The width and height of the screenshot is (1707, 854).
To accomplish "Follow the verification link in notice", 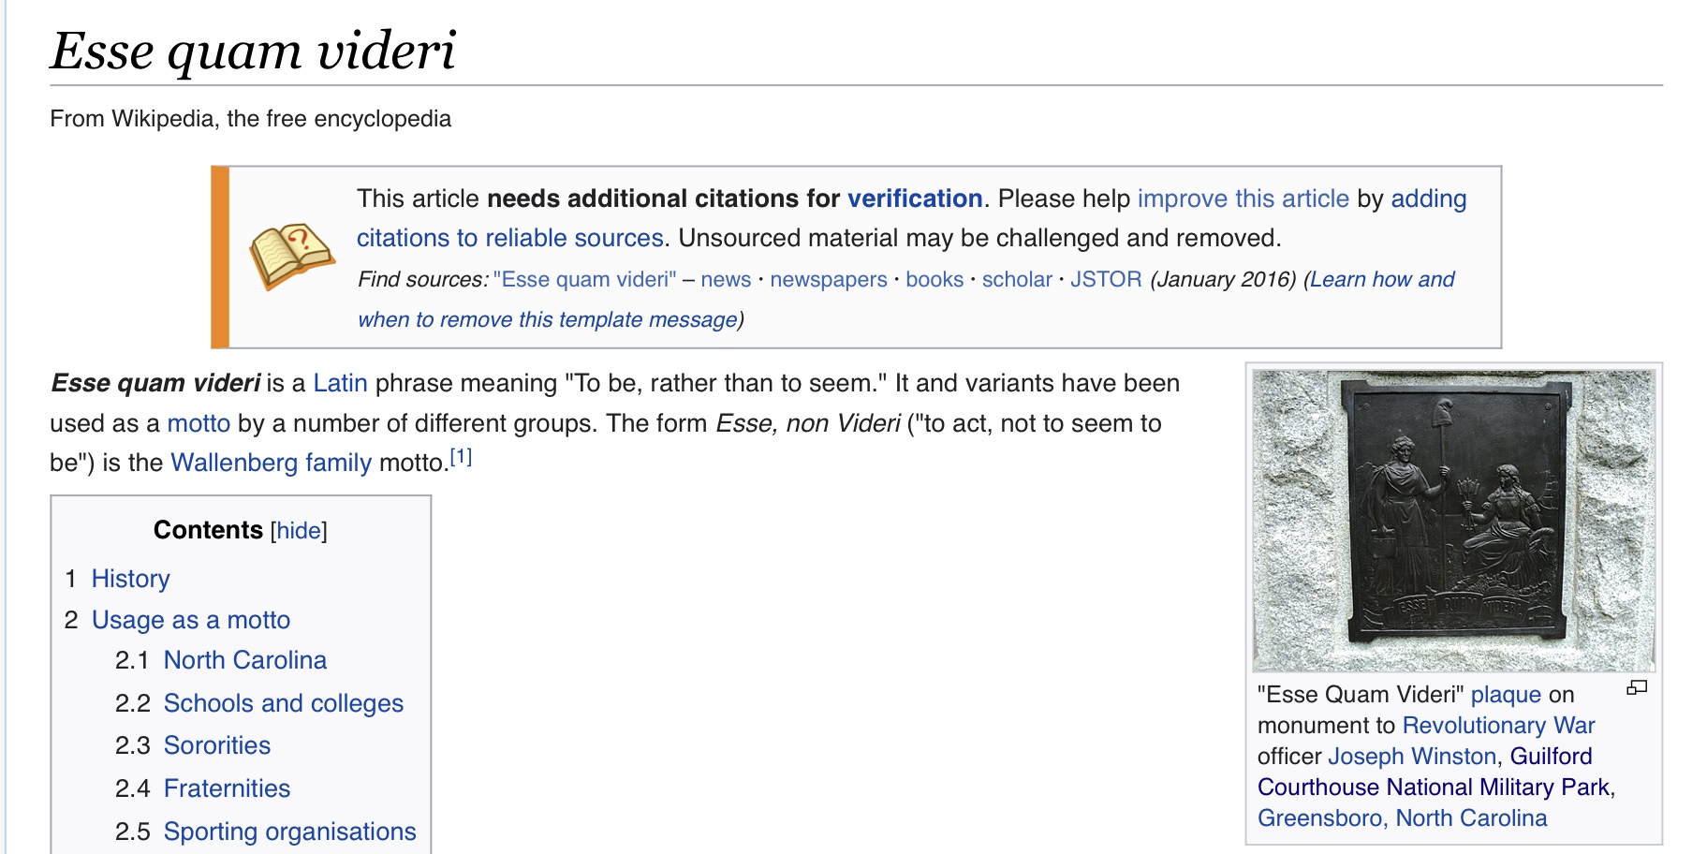I will pyautogui.click(x=914, y=199).
